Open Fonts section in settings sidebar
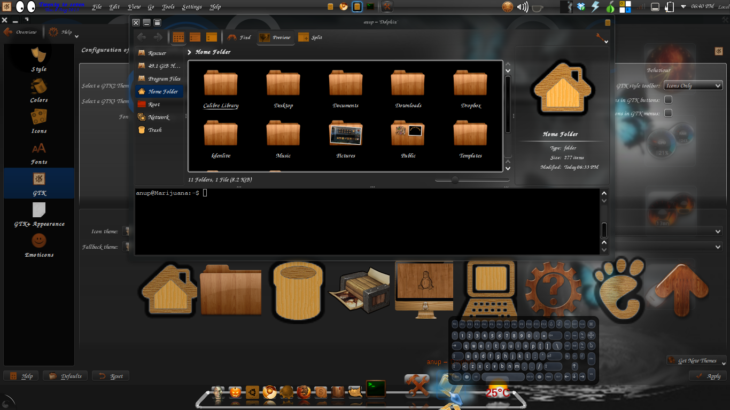Image resolution: width=730 pixels, height=410 pixels. point(38,152)
